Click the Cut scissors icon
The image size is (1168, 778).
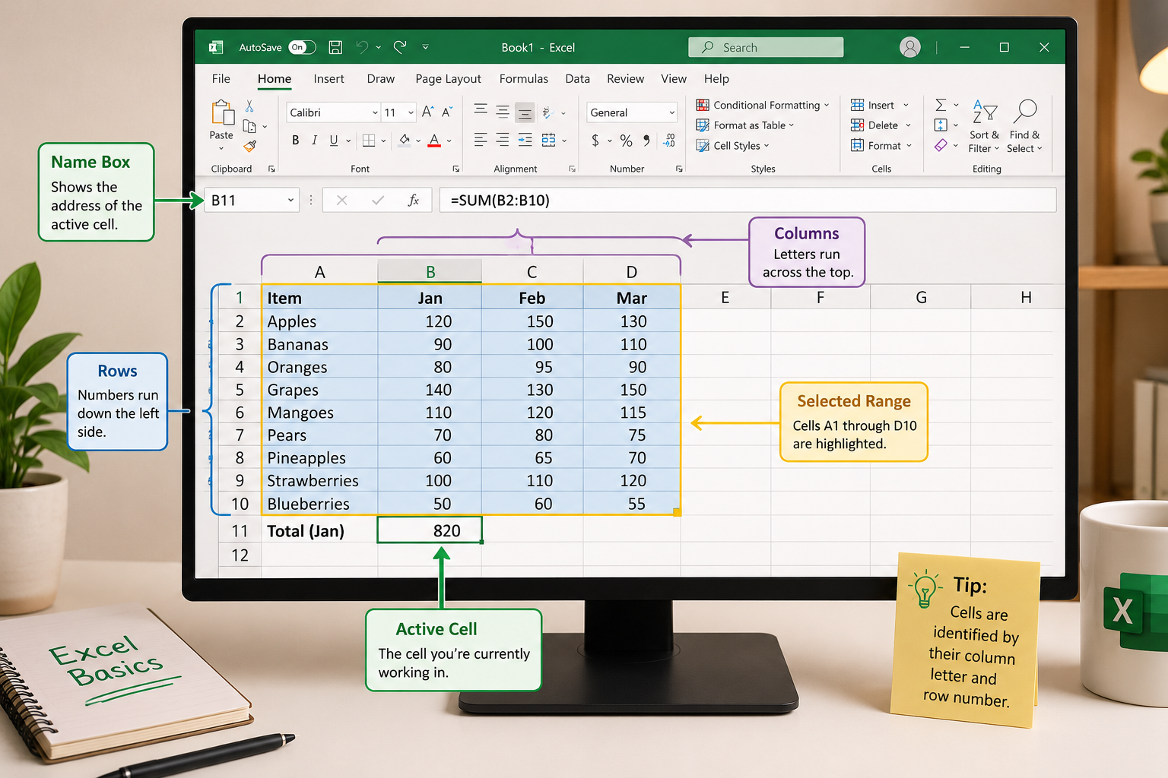(x=249, y=106)
